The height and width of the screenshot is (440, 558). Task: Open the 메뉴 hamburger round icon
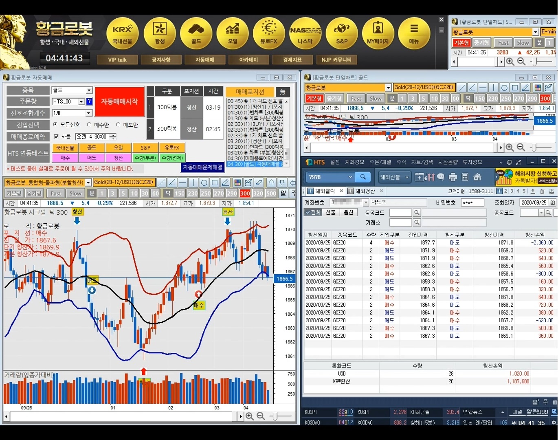414,33
